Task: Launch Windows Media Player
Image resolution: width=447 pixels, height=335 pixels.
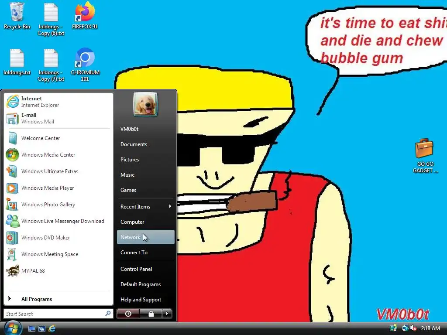Action: tap(58, 188)
